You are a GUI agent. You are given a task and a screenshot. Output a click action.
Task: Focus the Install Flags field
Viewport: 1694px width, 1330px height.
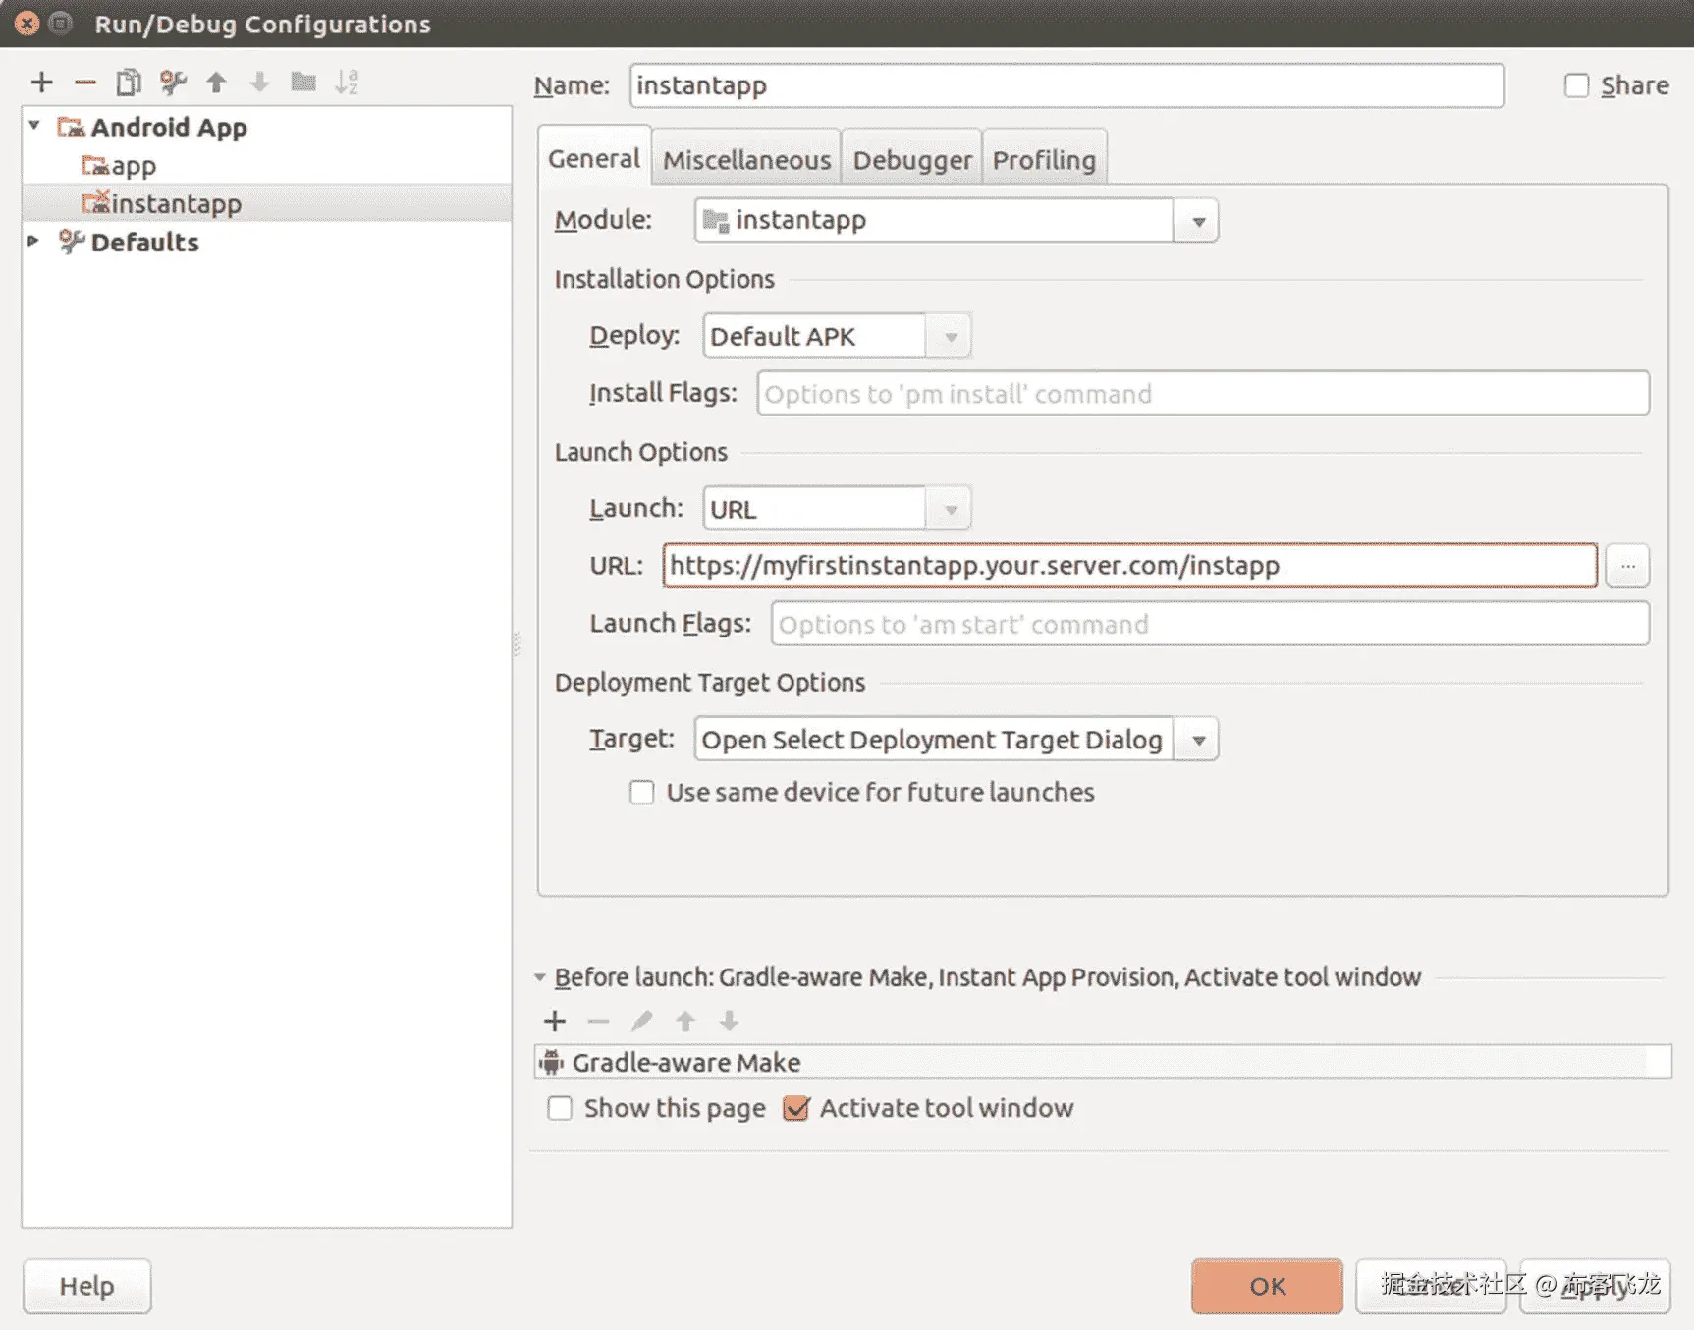tap(1203, 393)
